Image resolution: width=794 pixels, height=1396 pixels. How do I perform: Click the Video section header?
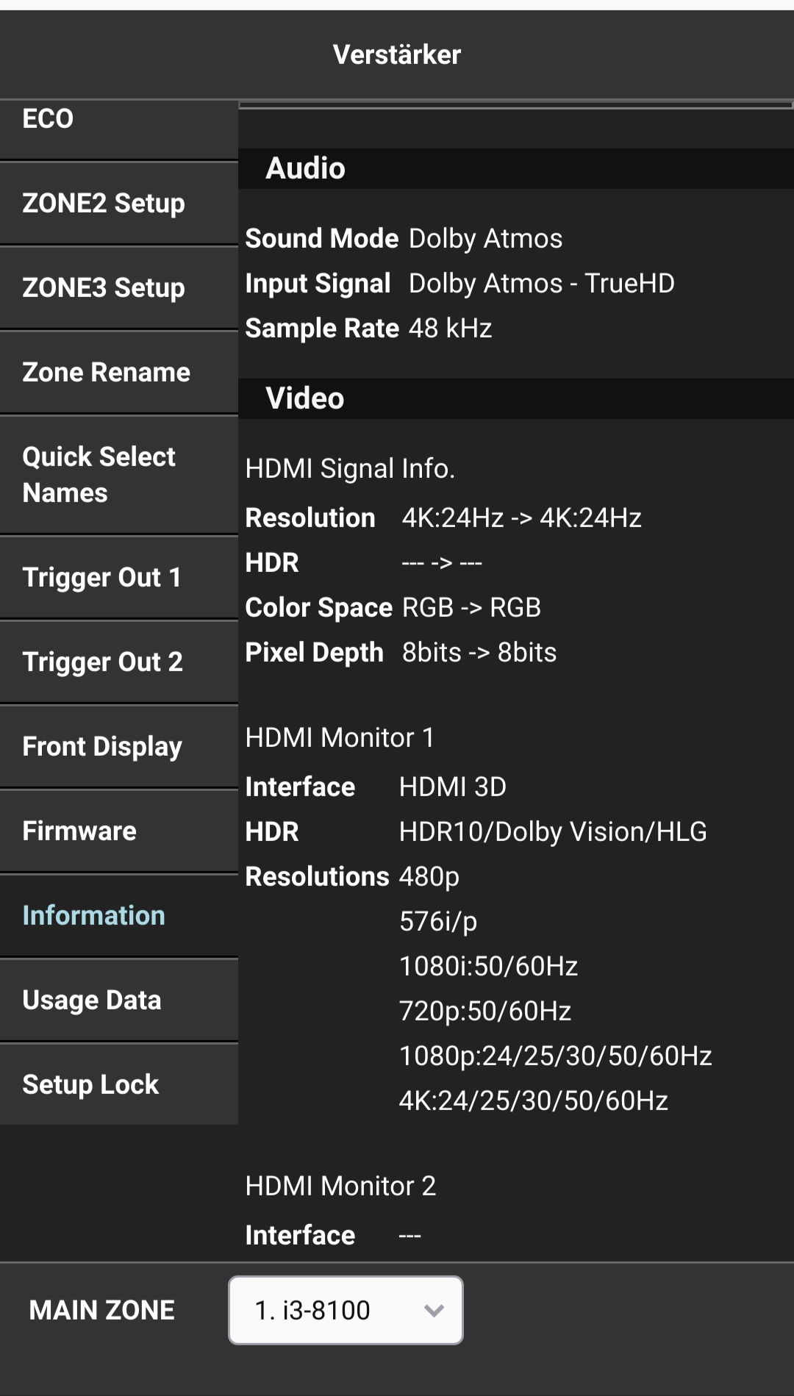(x=305, y=398)
